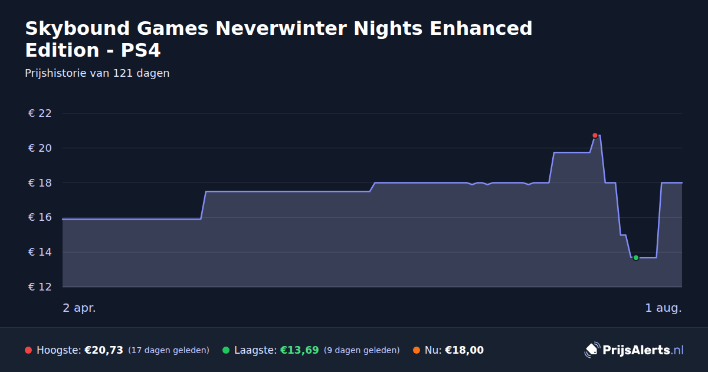Click the € 18 axis label
Screen dimensions: 708x372
tap(40, 183)
